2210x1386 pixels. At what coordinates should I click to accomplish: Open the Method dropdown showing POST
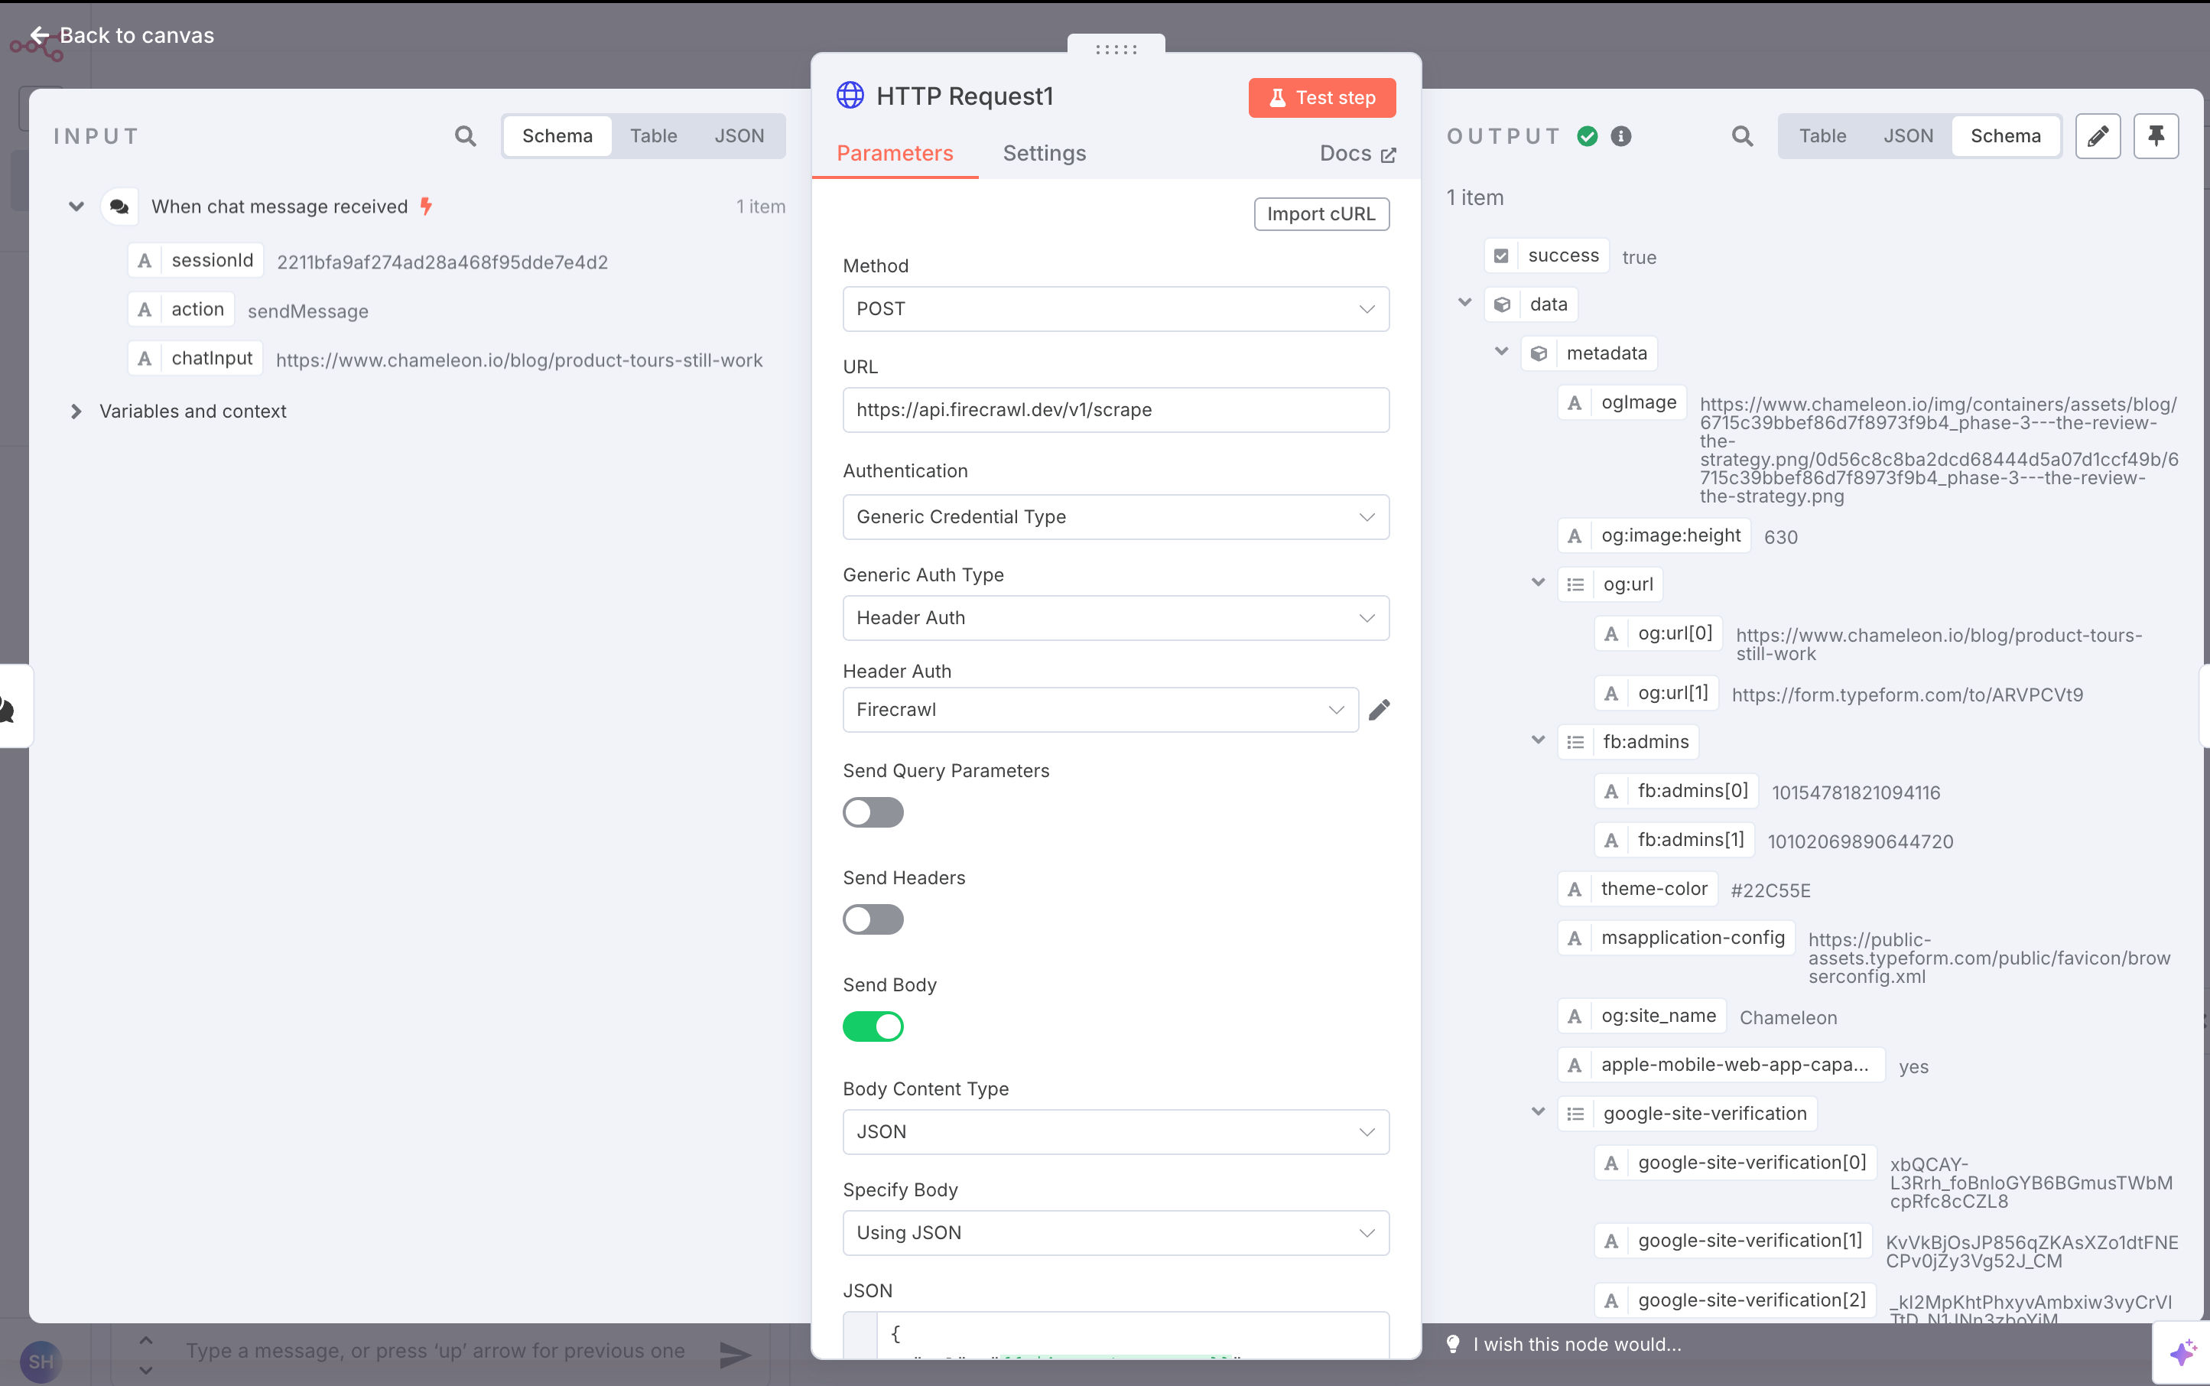point(1115,309)
